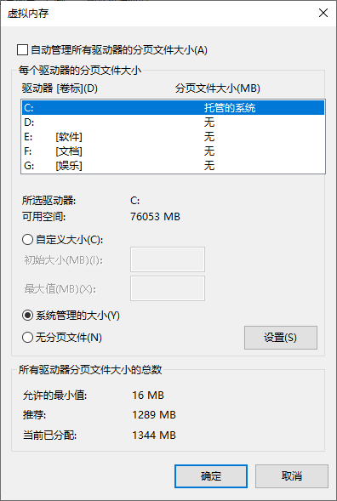Click the 系统管理的大小(Y) label
This screenshot has height=501, width=337.
[77, 316]
